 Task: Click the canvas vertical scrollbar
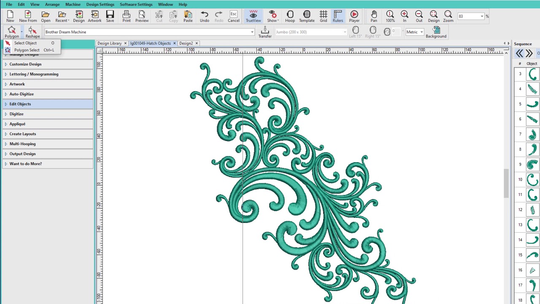point(506,184)
